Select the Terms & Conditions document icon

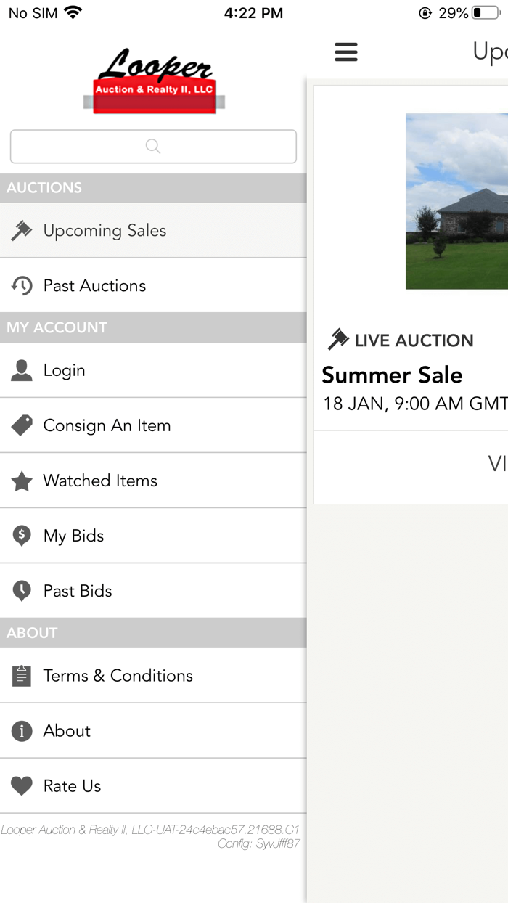[x=22, y=675]
